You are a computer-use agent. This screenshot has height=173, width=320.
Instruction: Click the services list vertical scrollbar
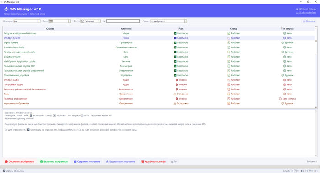tap(316, 67)
